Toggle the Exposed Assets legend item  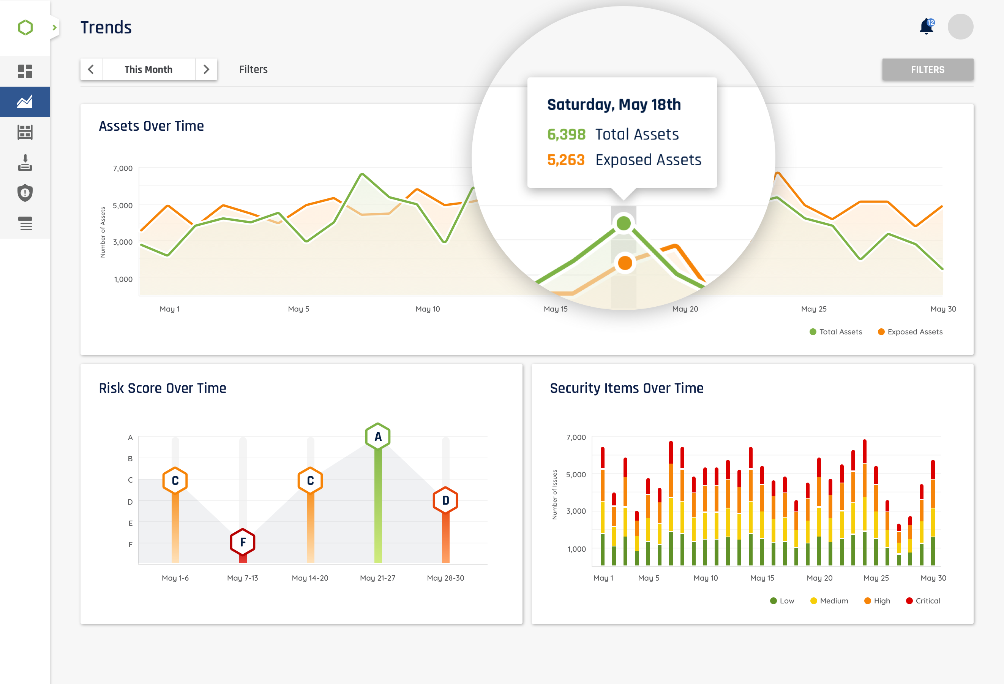(910, 332)
